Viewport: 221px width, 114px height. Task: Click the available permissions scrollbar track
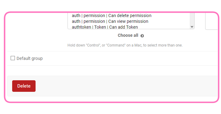pyautogui.click(x=192, y=19)
